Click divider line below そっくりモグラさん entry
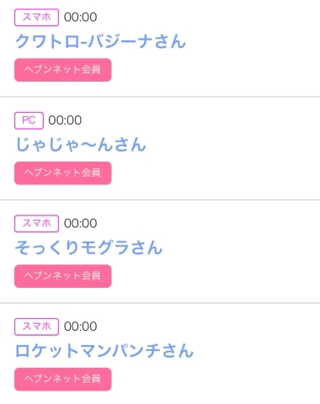 tap(160, 303)
